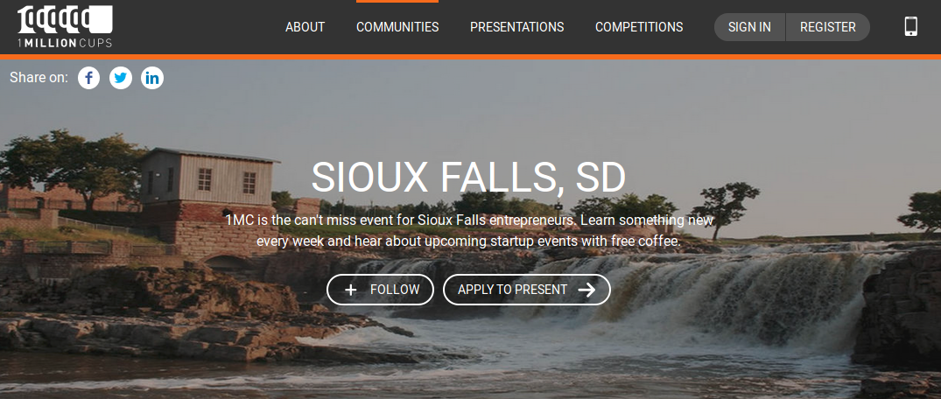Click Apply to Present button
The height and width of the screenshot is (399, 941).
527,290
